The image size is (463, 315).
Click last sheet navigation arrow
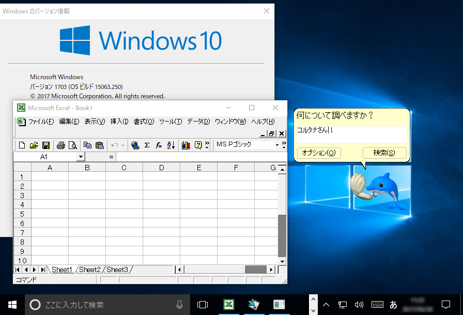point(43,269)
